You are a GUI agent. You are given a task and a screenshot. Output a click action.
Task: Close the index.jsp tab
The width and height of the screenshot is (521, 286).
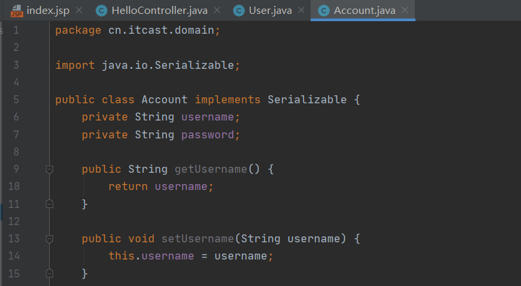pos(79,11)
